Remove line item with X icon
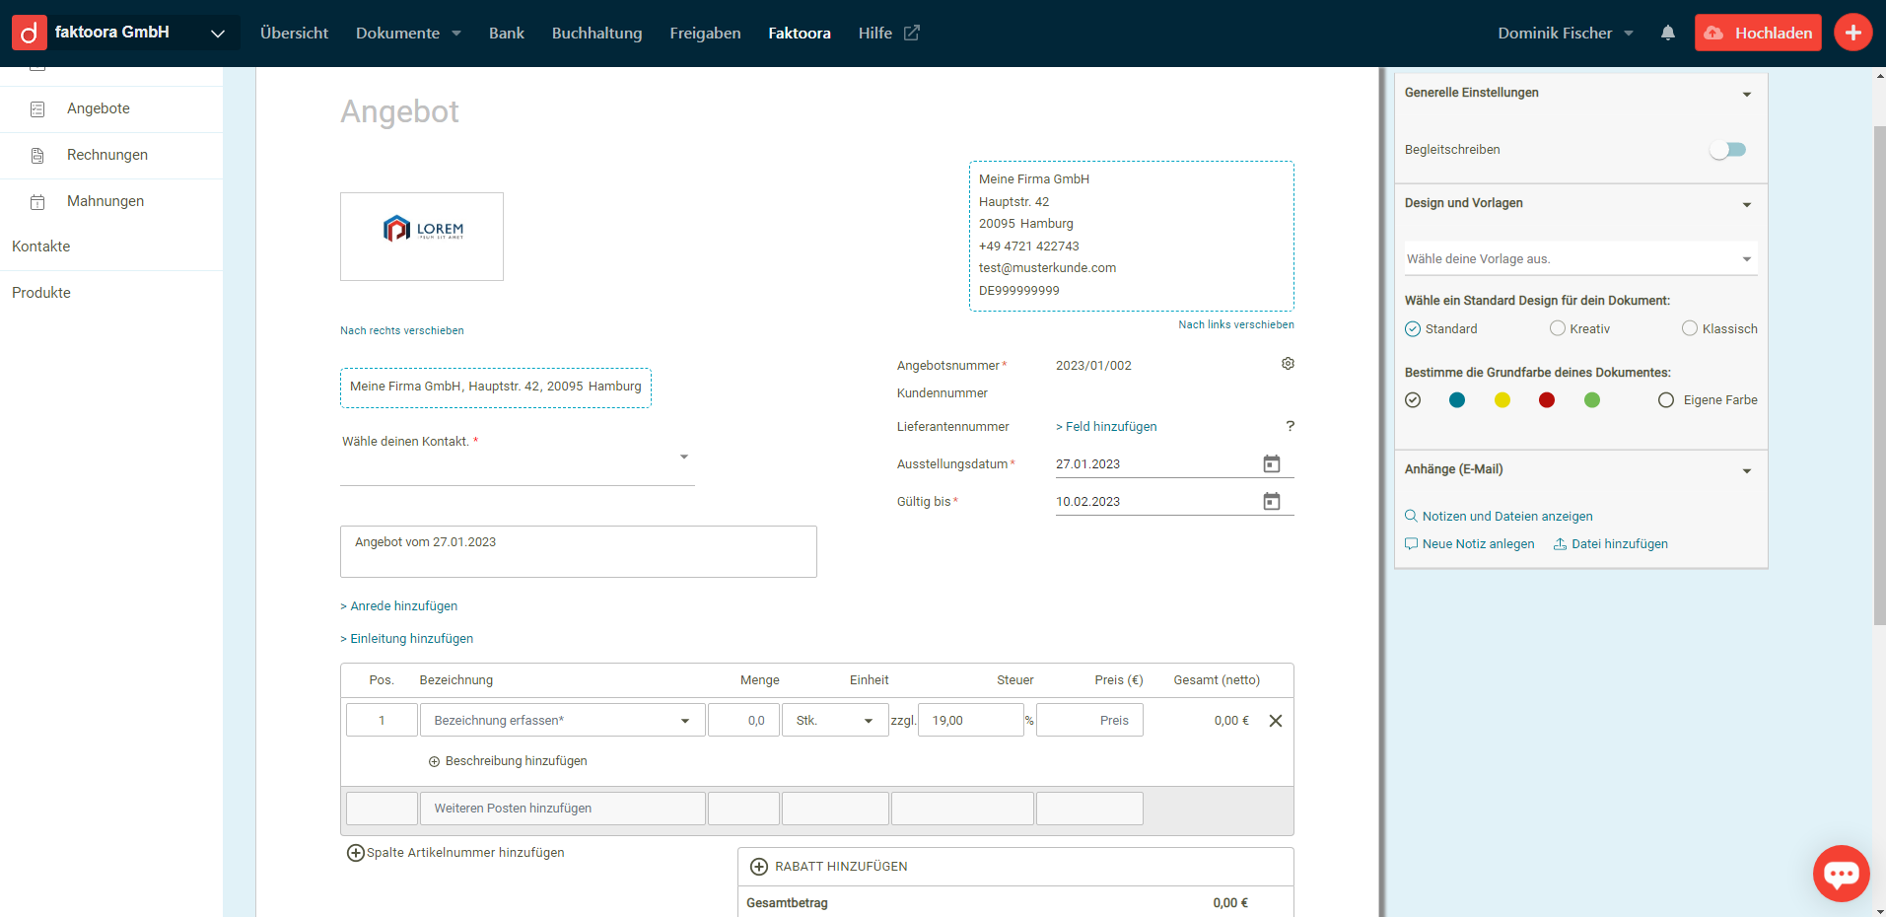1886x917 pixels. click(1275, 721)
